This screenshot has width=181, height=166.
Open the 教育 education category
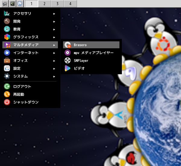tap(30, 29)
